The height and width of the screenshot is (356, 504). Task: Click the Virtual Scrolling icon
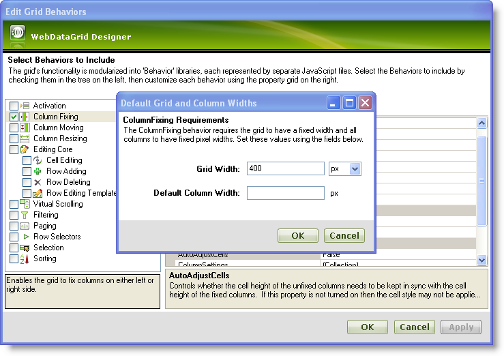tap(25, 204)
